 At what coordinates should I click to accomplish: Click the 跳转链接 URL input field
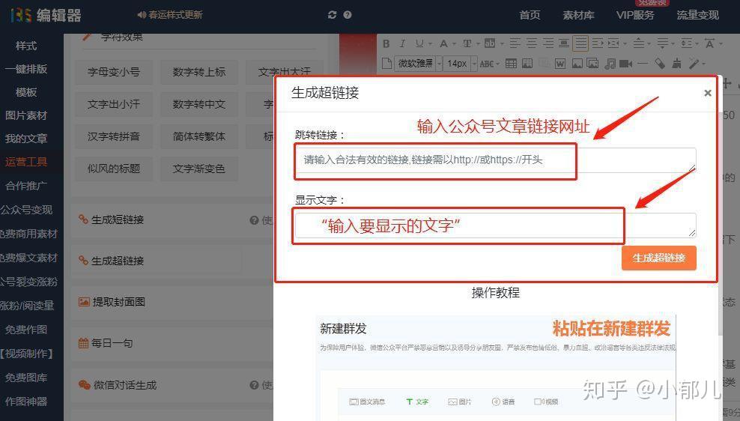495,160
